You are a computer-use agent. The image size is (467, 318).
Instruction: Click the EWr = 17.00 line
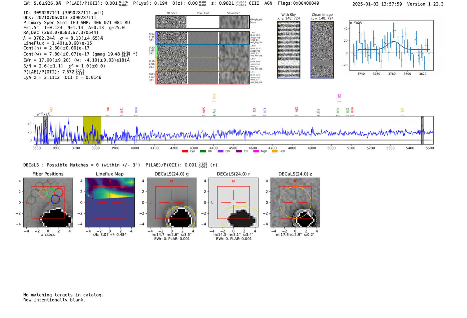tap(76, 60)
